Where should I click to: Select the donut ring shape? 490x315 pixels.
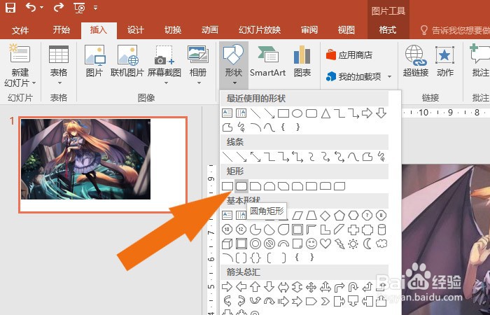[x=255, y=244]
